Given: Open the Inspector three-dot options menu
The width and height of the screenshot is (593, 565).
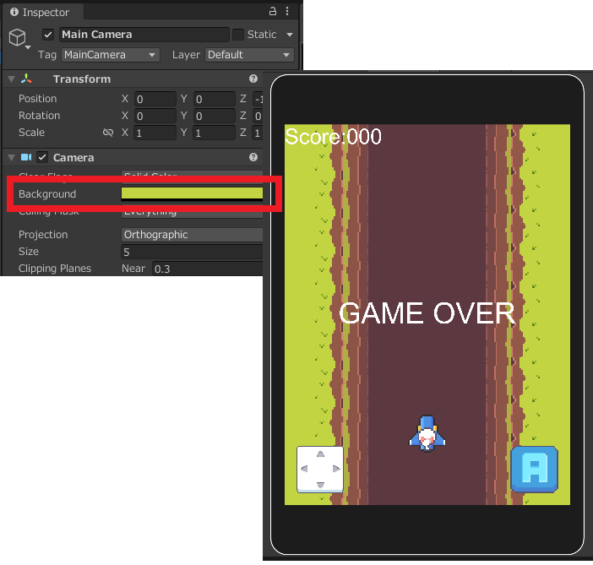Looking at the screenshot, I should [291, 12].
